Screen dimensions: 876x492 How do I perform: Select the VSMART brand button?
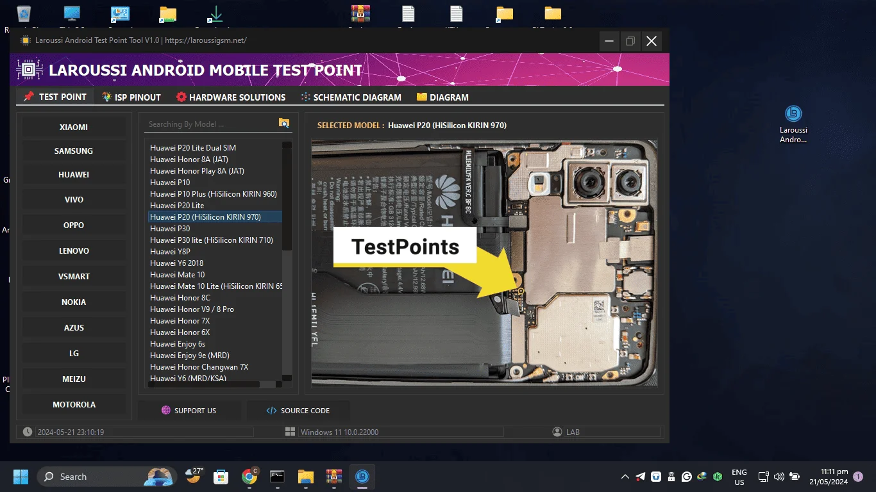[74, 276]
